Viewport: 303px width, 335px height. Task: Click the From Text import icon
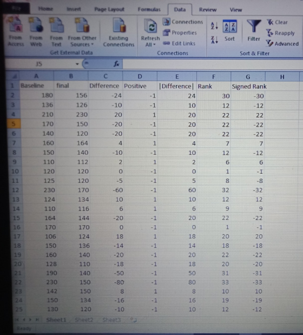[56, 32]
